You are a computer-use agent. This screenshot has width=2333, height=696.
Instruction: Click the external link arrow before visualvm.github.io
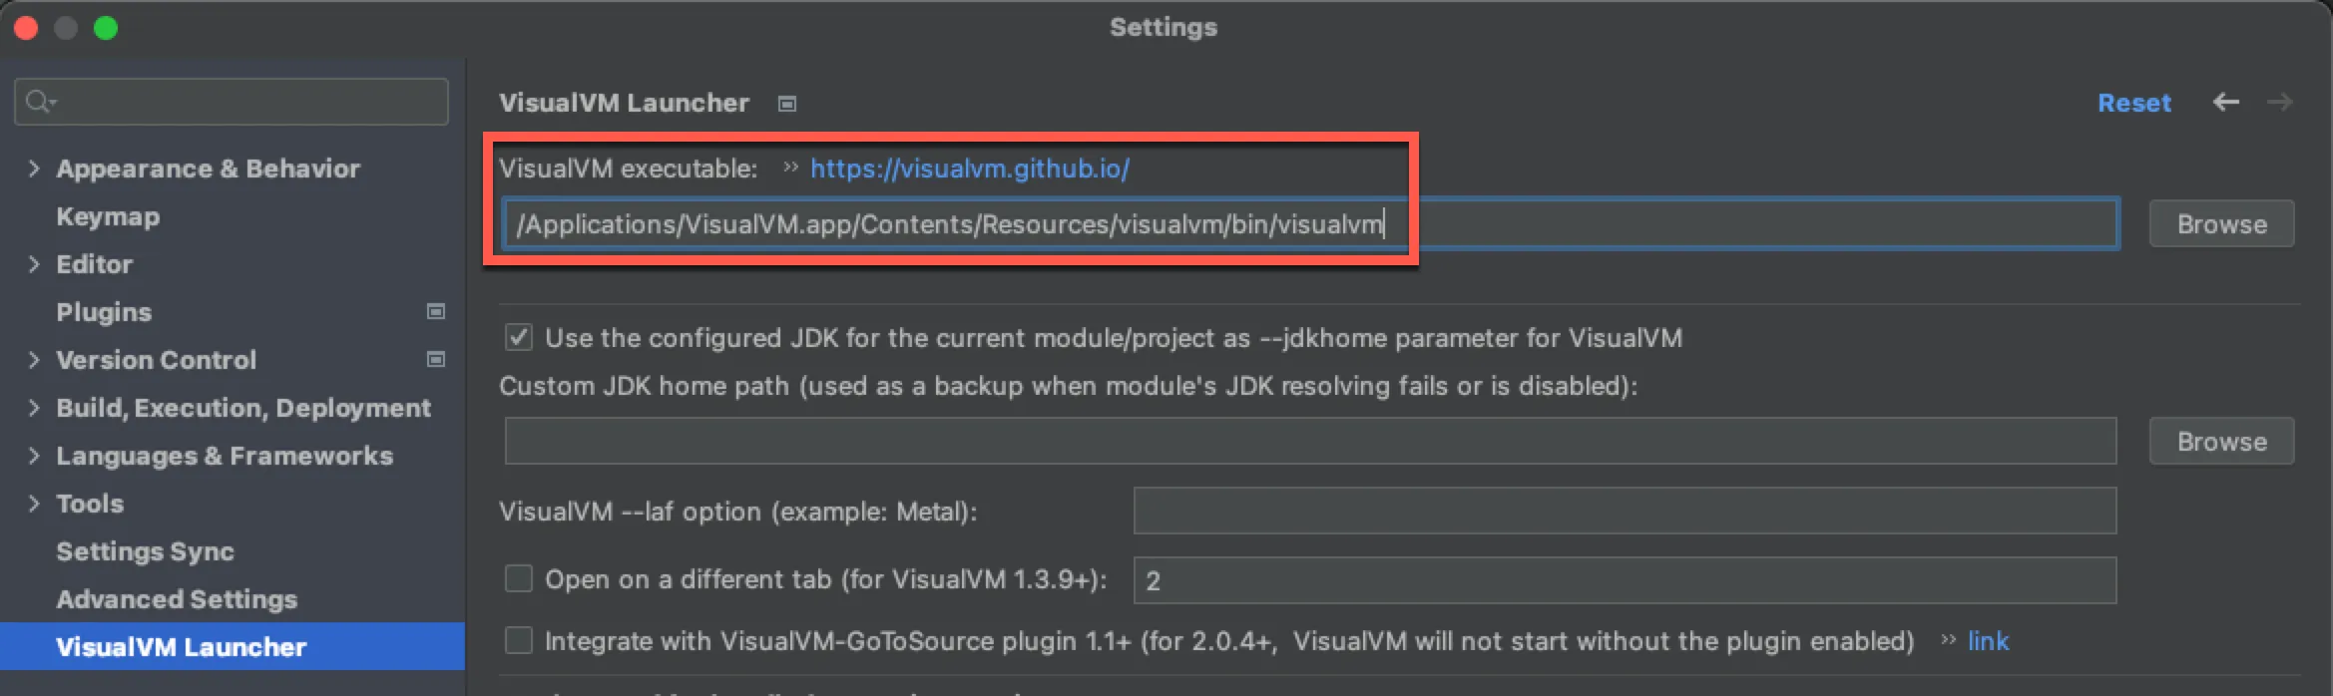click(x=790, y=168)
